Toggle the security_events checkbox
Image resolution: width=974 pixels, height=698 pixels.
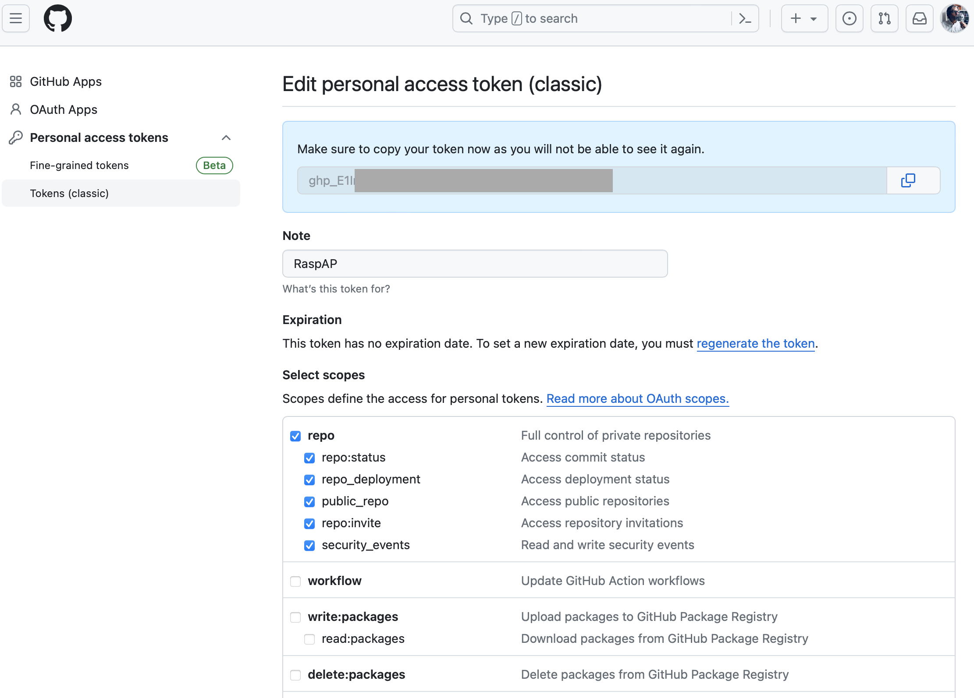click(309, 546)
